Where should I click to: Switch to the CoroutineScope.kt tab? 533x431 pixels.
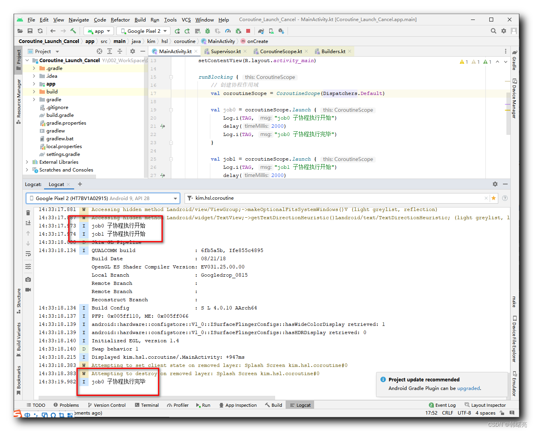pyautogui.click(x=281, y=51)
